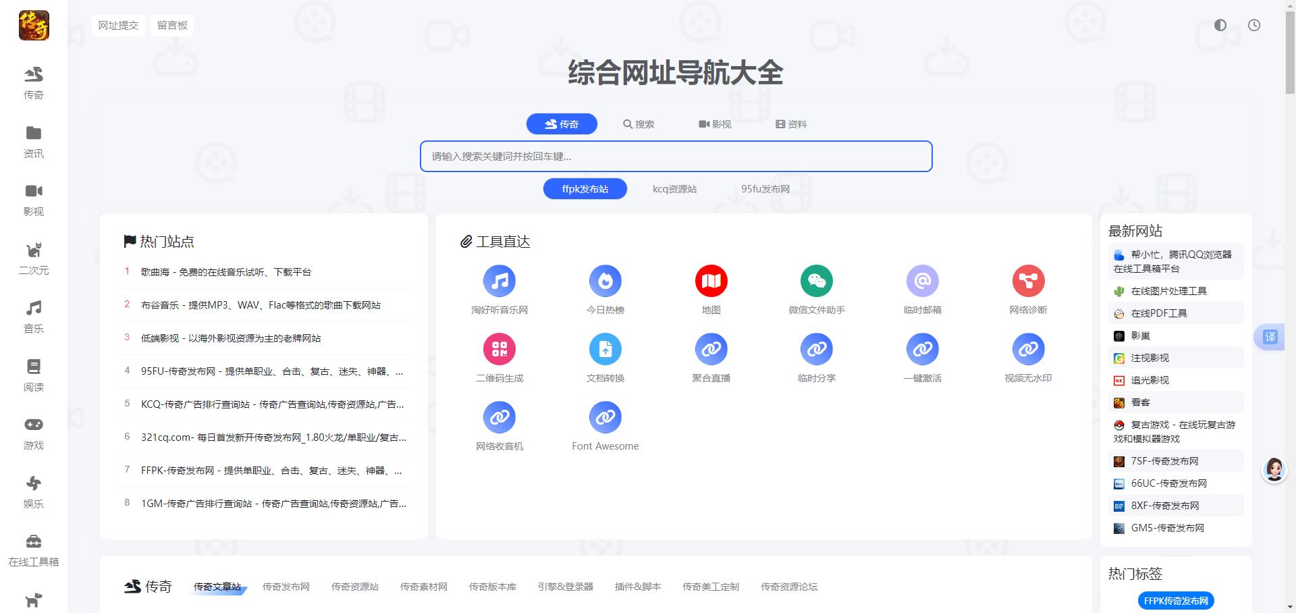This screenshot has height=613, width=1296.
Task: Click the 译 translate floating button
Action: pos(1270,337)
